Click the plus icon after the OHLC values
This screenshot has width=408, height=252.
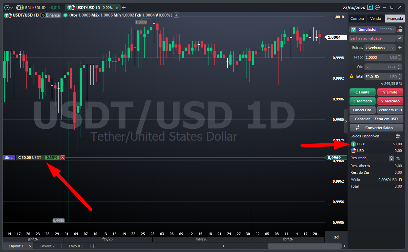(176, 15)
